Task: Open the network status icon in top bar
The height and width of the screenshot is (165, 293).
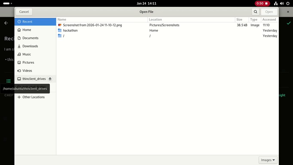Action: point(276,3)
